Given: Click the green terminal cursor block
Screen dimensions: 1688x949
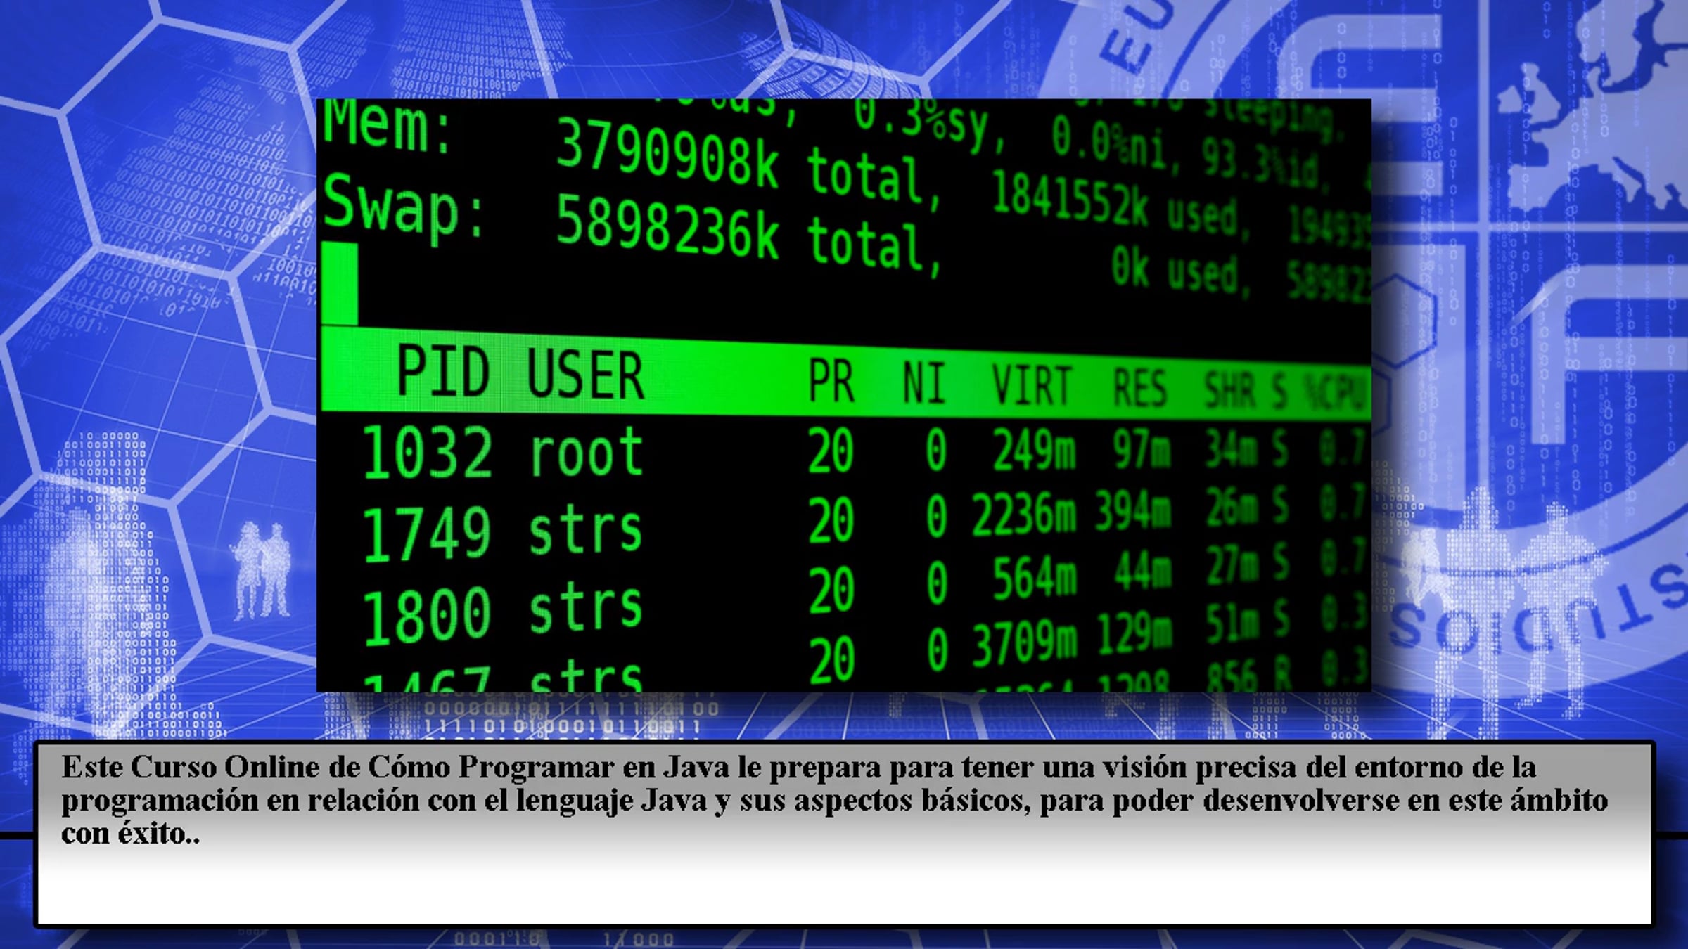Looking at the screenshot, I should (340, 283).
